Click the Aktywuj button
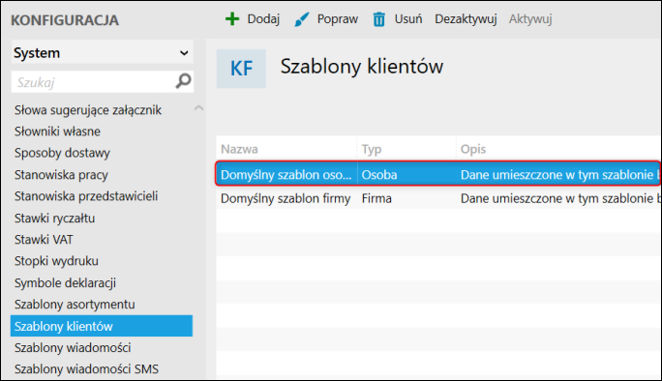Image resolution: width=662 pixels, height=381 pixels. point(530,19)
